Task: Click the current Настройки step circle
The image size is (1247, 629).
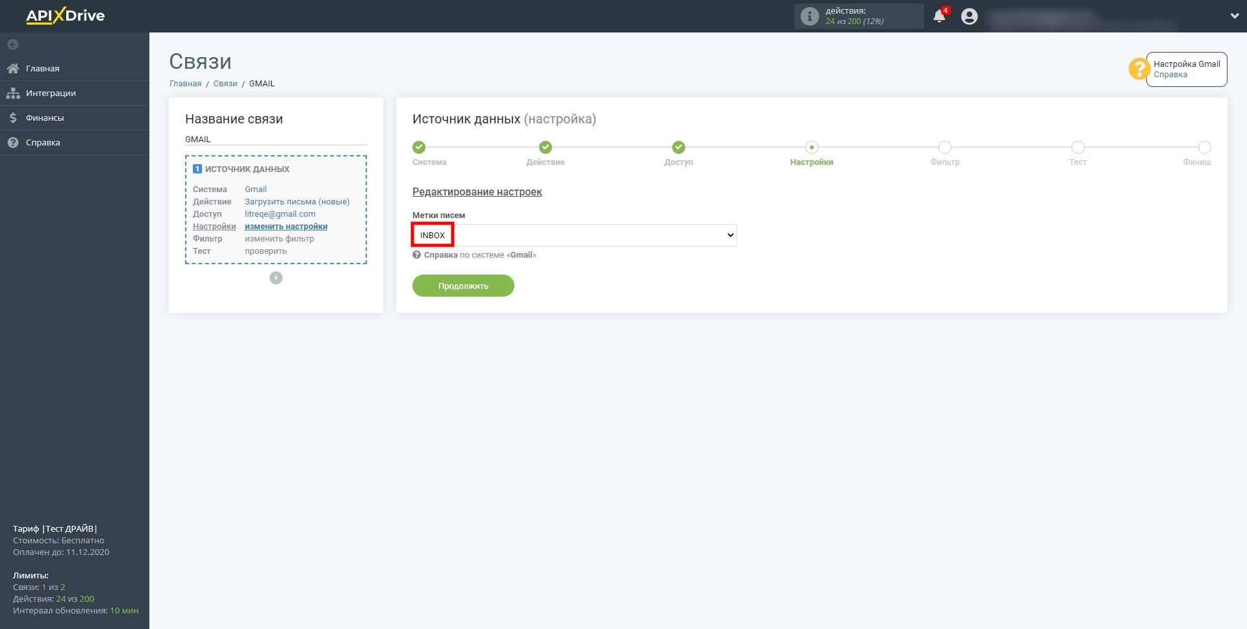Action: coord(812,147)
